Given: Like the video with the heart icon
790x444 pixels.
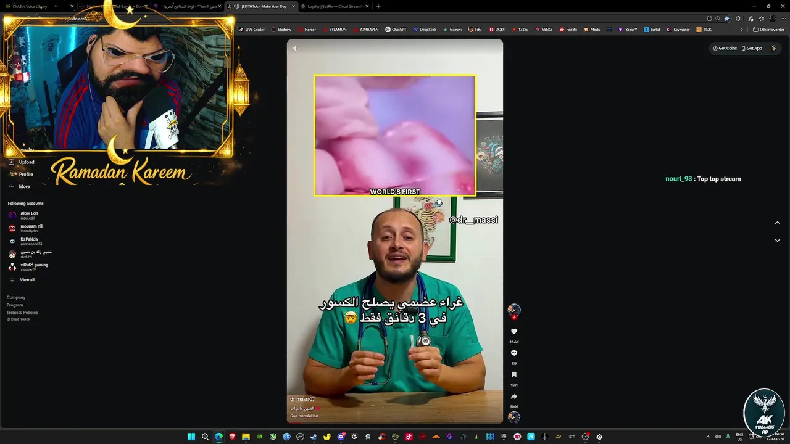Looking at the screenshot, I should 514,331.
